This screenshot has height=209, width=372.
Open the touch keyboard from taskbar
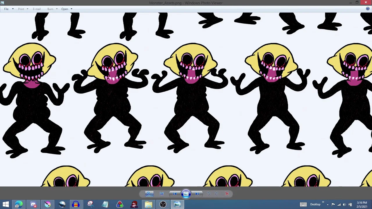click(x=303, y=205)
